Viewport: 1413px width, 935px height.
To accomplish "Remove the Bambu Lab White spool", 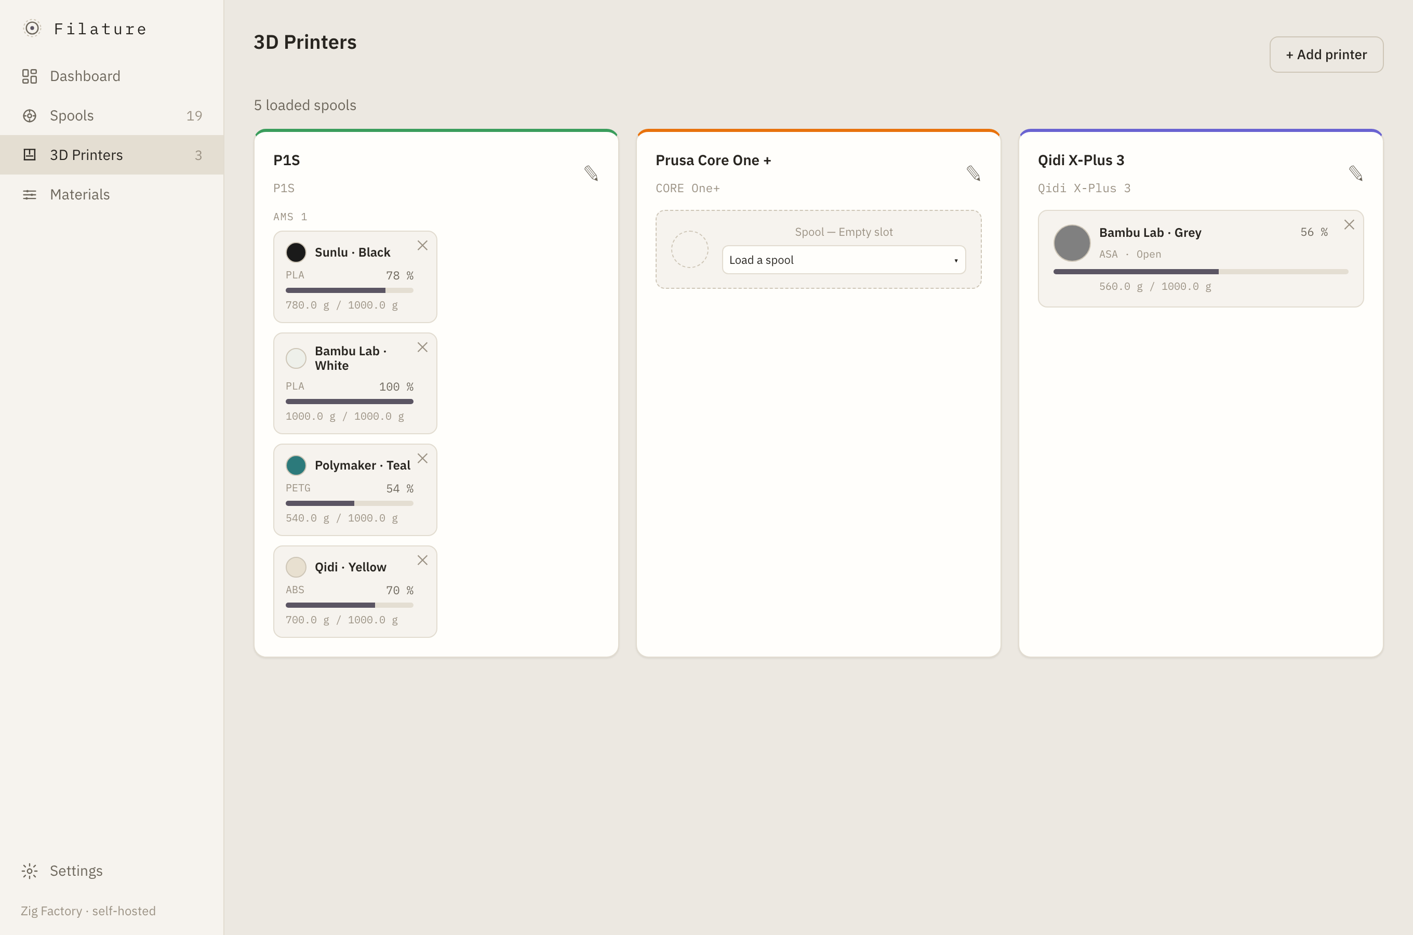I will click(422, 348).
